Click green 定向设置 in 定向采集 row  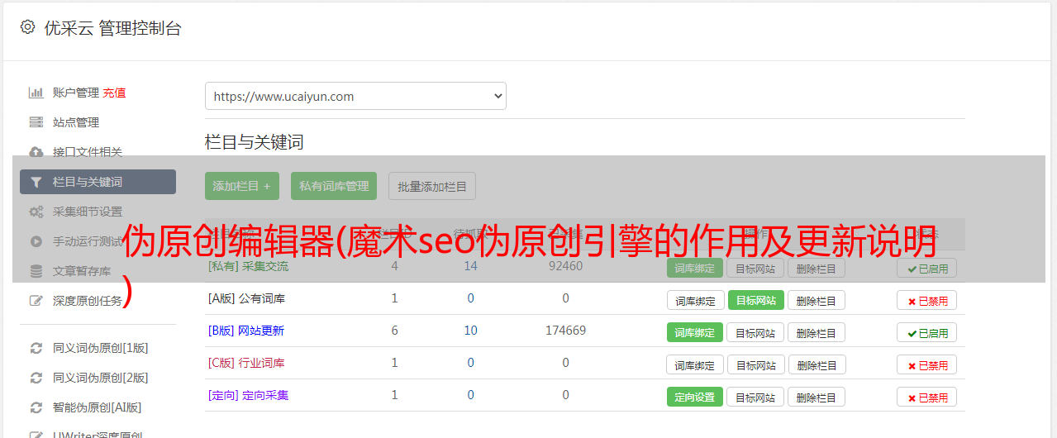[695, 397]
